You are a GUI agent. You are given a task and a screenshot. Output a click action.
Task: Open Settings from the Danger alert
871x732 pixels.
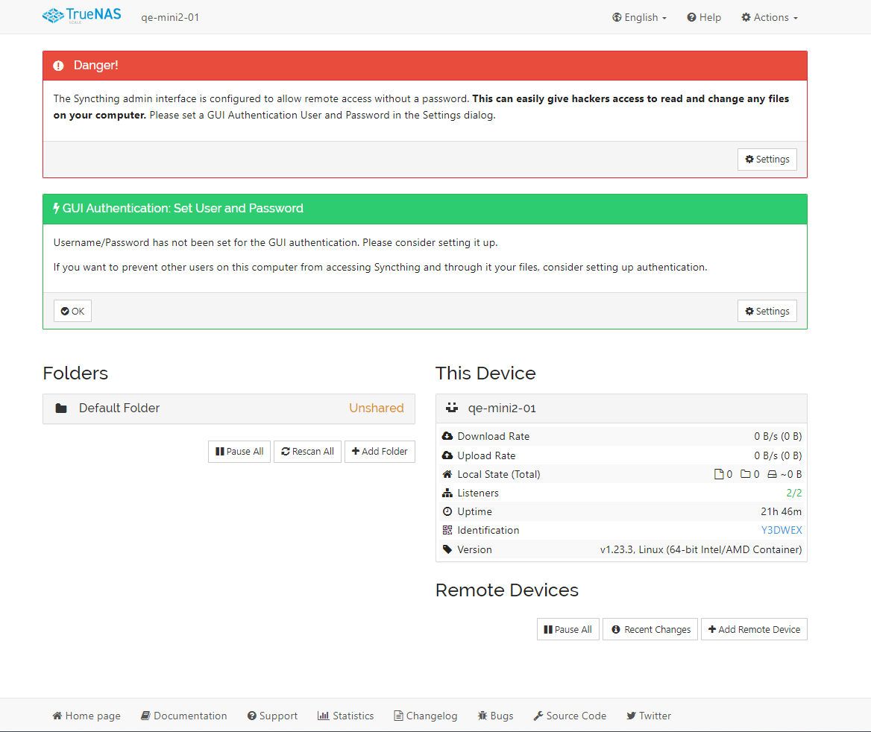click(x=767, y=160)
